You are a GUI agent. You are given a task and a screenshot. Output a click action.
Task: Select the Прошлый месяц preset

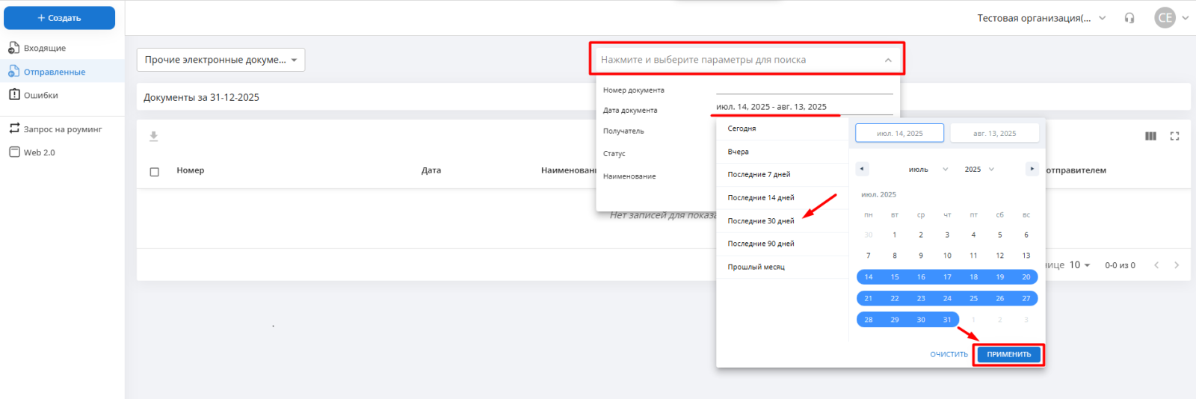[756, 267]
